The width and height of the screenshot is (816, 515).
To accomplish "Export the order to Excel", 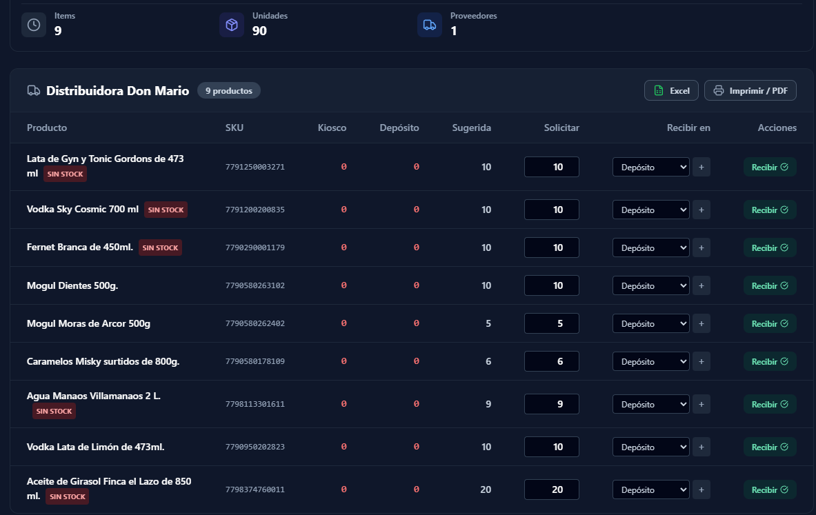I will (x=671, y=90).
